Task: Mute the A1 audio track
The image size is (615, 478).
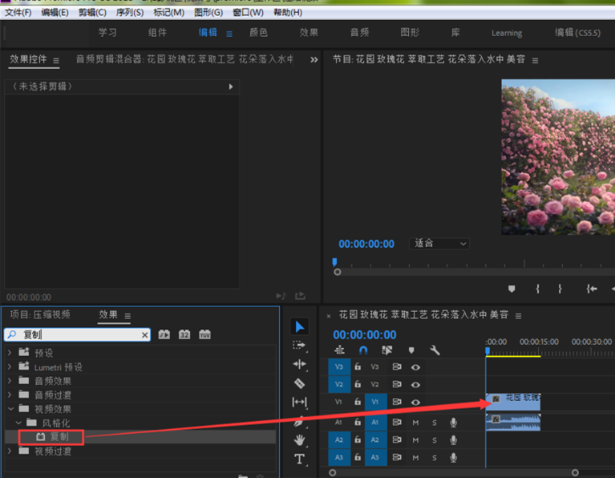Action: [415, 423]
